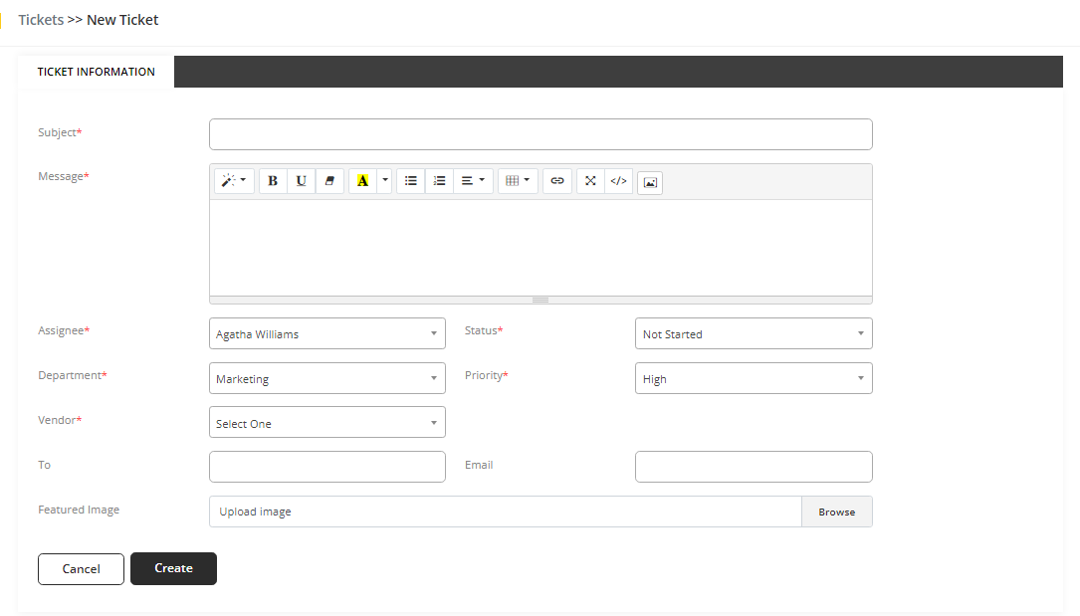Click the Cancel button
This screenshot has height=616, width=1080.
[x=81, y=569]
